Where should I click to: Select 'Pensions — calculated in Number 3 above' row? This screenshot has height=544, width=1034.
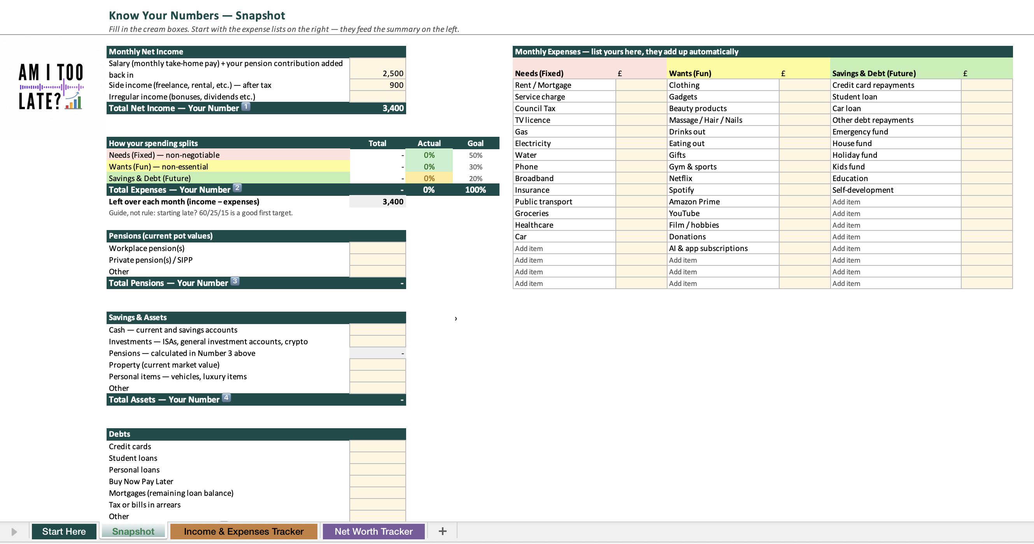(256, 353)
